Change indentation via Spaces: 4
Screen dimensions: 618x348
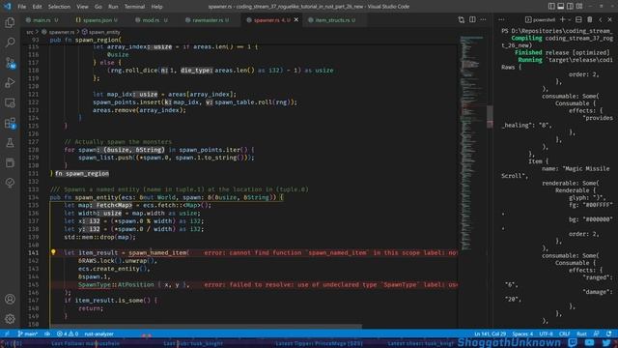pyautogui.click(x=522, y=333)
